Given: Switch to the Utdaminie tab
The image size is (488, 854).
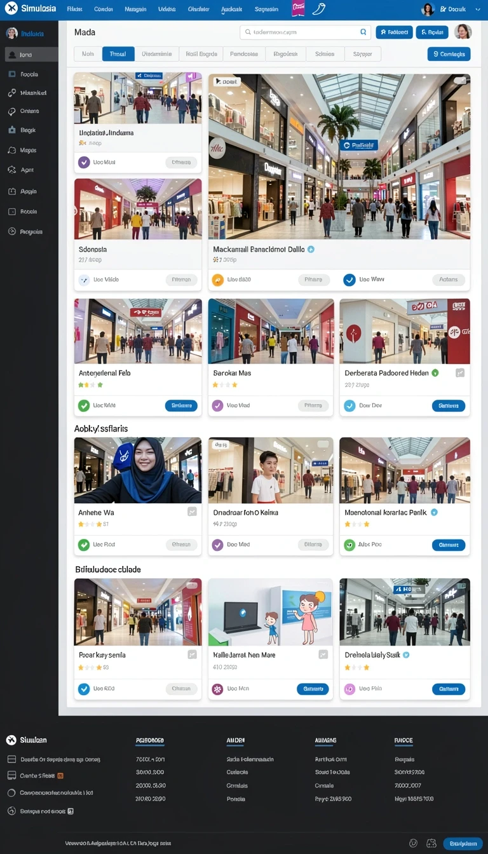Looking at the screenshot, I should coord(156,54).
